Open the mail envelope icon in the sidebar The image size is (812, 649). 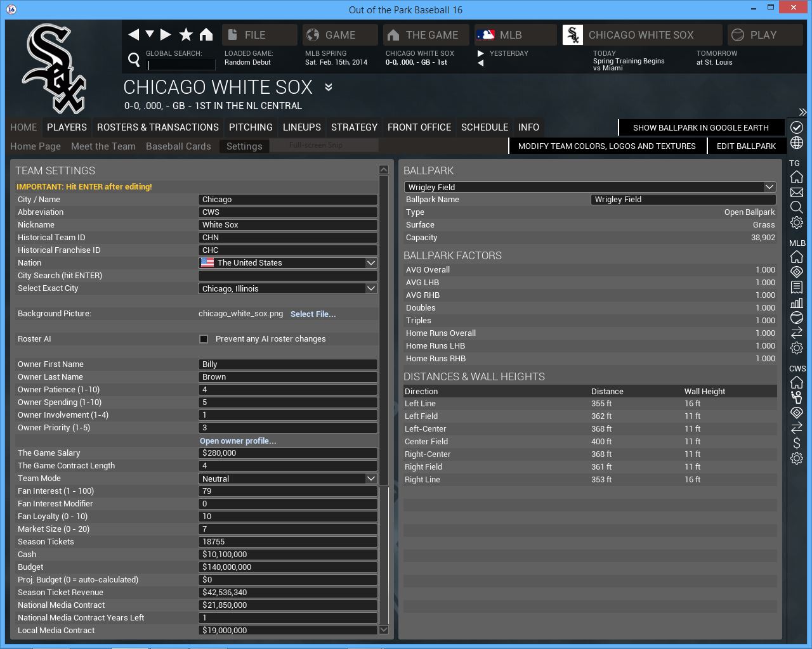tap(797, 192)
